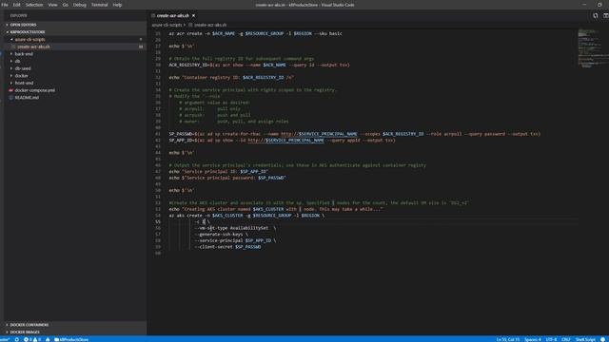This screenshot has width=609, height=342.
Task: Click the k8ProductsStore folder in status bar
Action: click(x=71, y=339)
